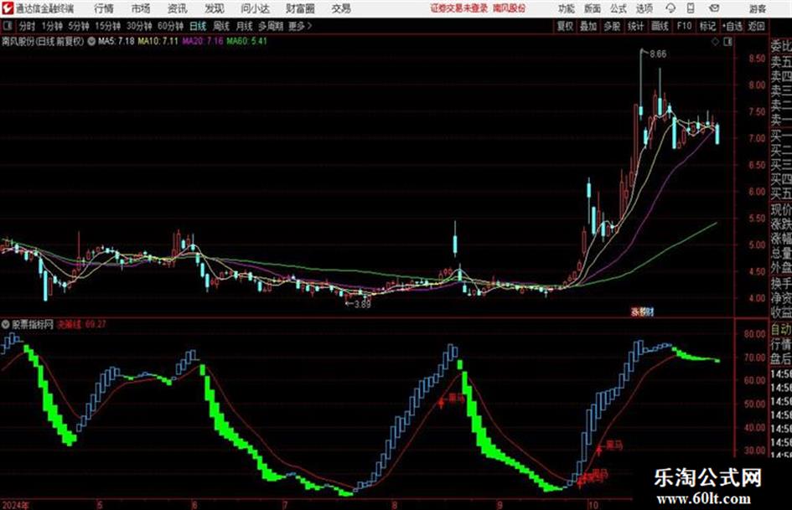Open the 选项 top menu
792x510 pixels.
click(644, 8)
